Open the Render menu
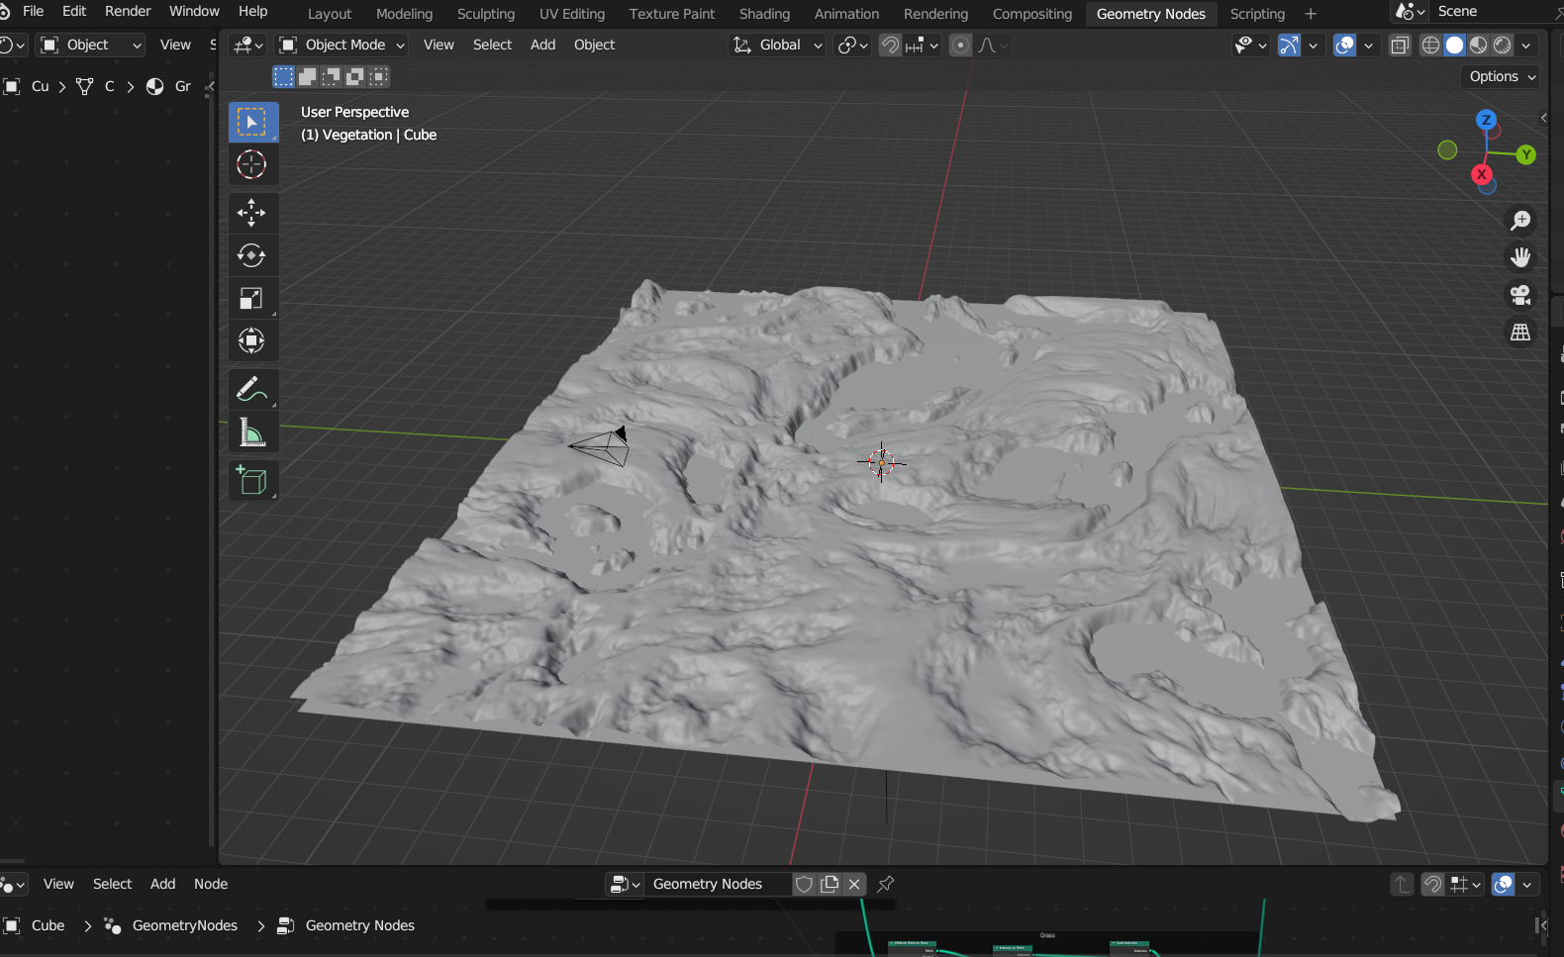This screenshot has width=1564, height=957. pos(128,11)
